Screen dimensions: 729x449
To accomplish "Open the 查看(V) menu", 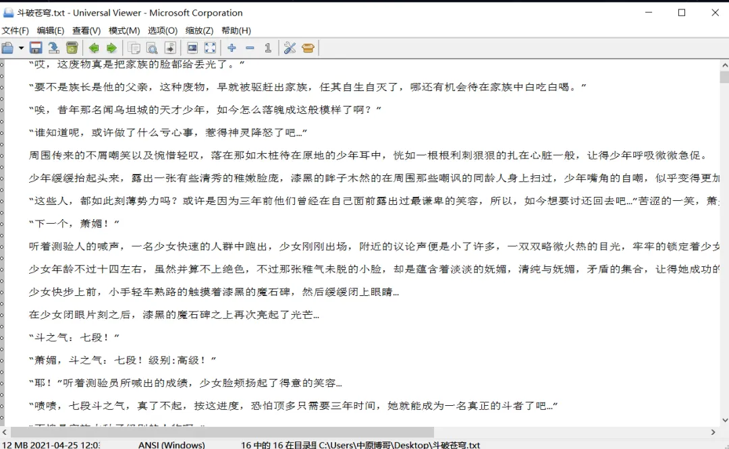I will (x=86, y=30).
